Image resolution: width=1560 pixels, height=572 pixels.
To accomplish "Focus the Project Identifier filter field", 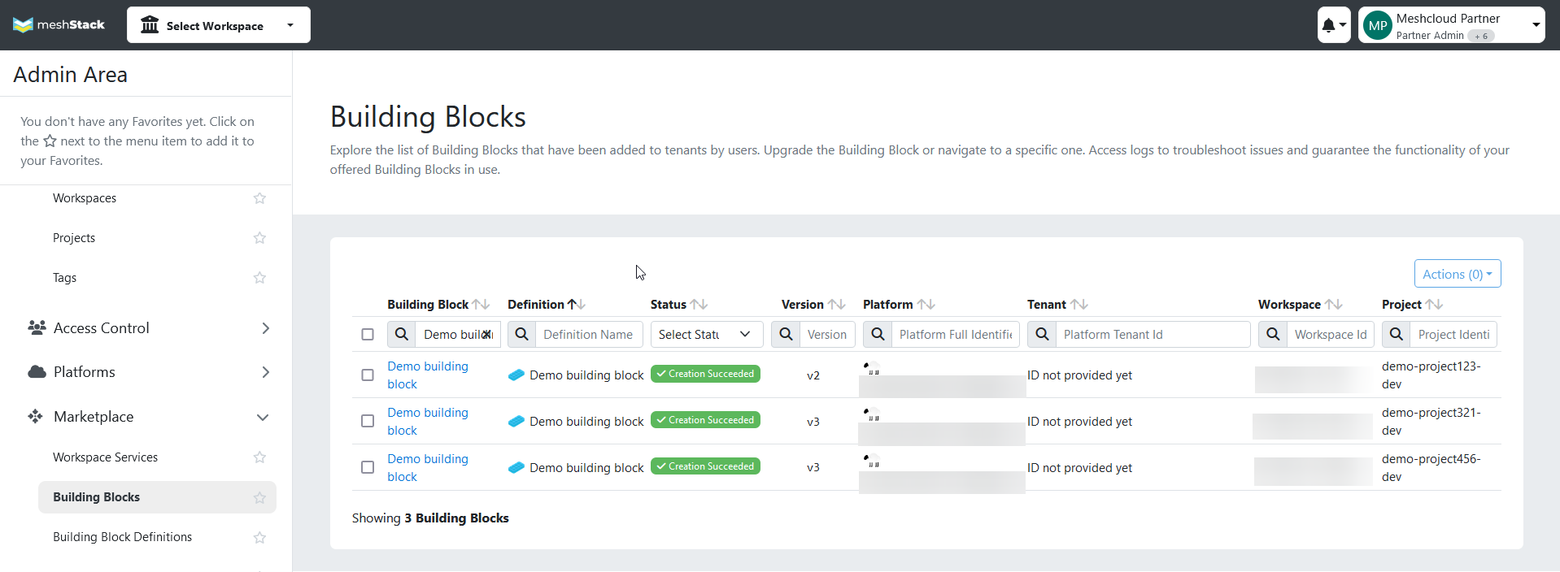I will [x=1453, y=334].
